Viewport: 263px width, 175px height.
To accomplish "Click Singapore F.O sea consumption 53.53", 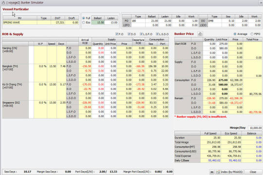I will tap(151, 103).
